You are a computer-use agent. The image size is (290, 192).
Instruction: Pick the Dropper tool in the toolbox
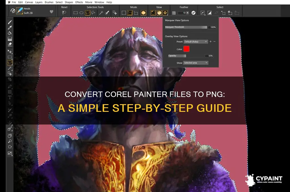coord(10,28)
